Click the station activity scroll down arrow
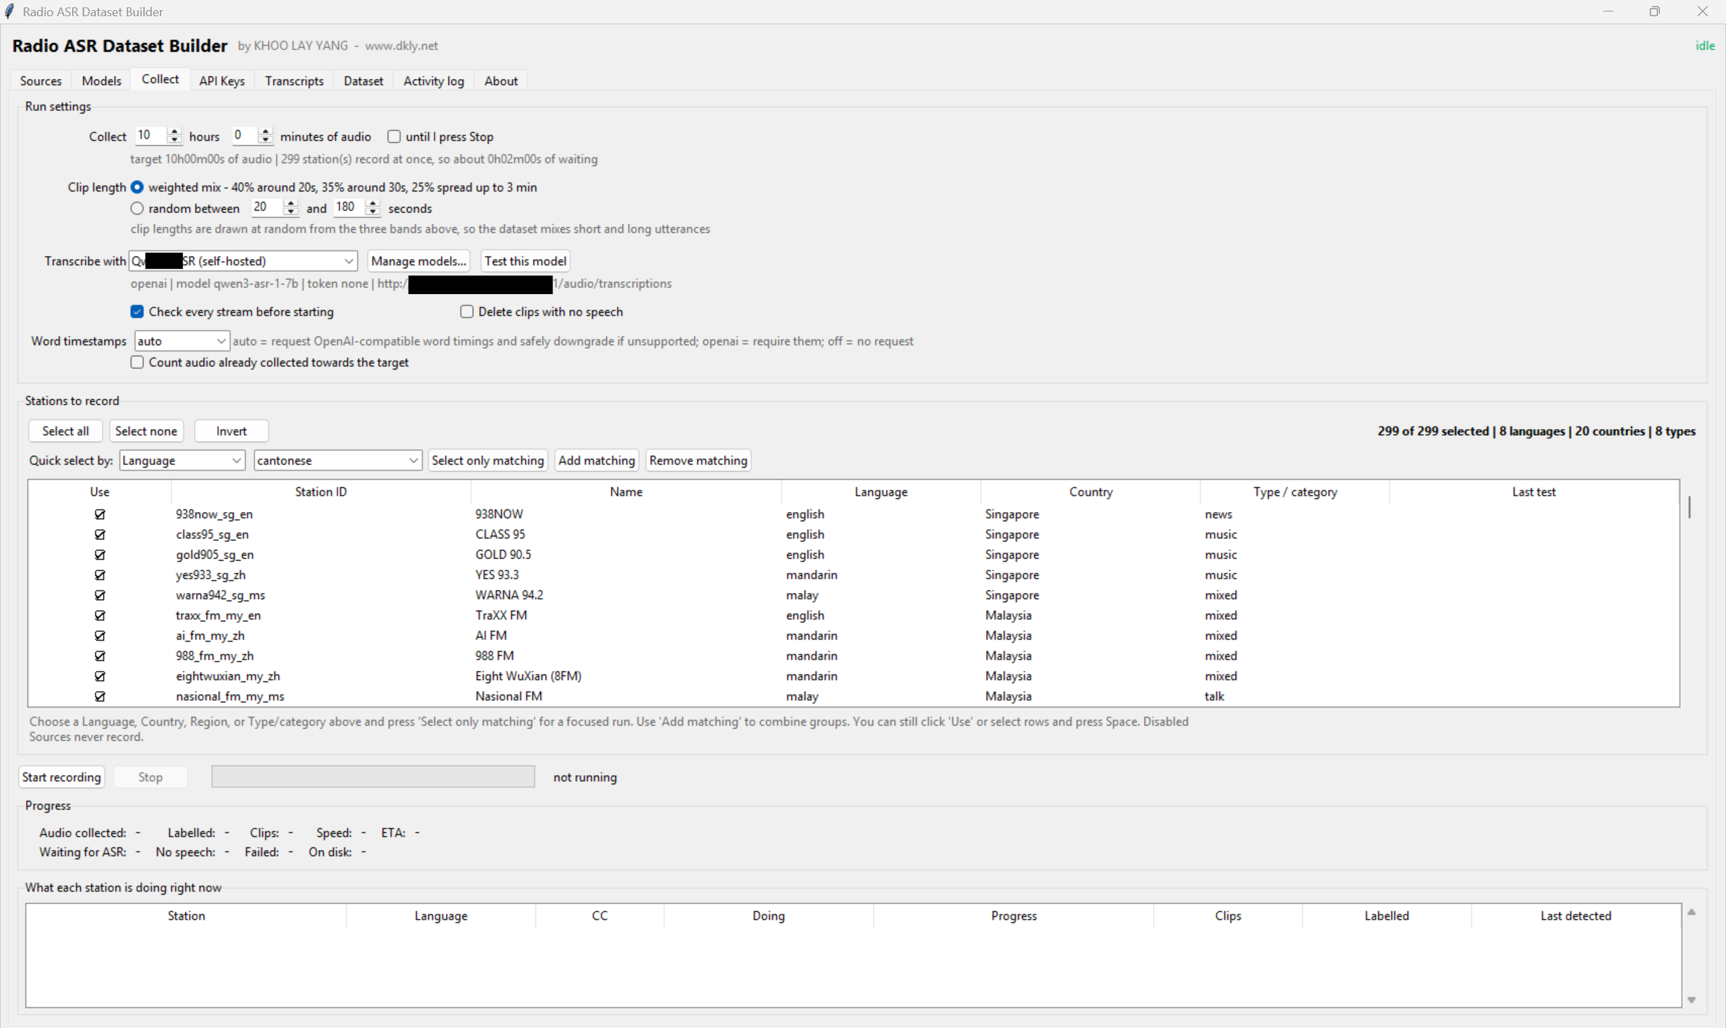 tap(1692, 1000)
